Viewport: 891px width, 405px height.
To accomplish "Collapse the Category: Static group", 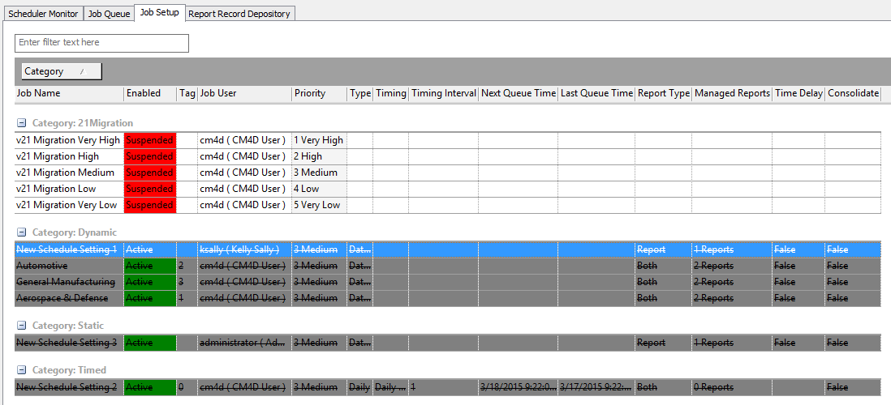I will (x=22, y=326).
